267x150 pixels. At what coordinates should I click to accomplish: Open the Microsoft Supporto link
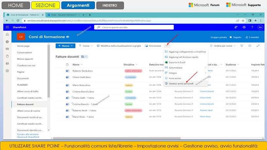tap(243, 5)
